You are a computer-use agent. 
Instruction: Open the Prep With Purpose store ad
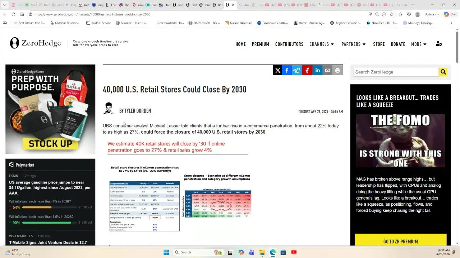(x=50, y=109)
